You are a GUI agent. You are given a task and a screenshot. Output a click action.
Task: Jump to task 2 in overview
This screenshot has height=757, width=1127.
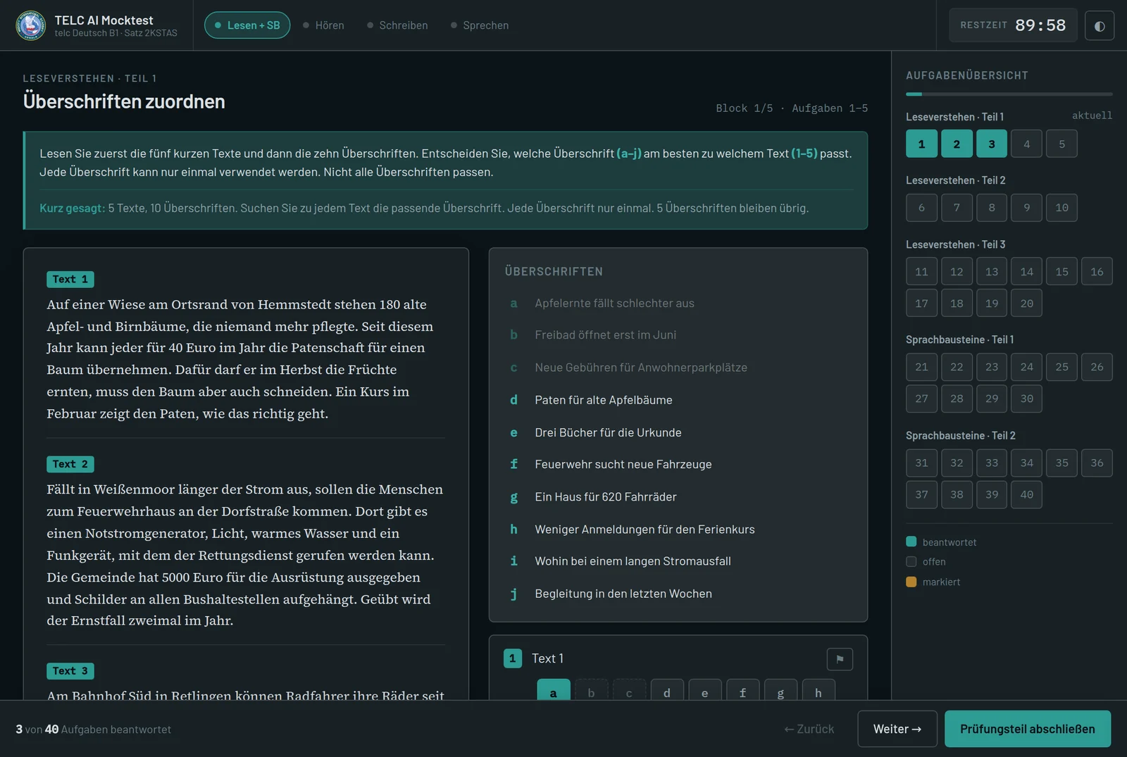pos(957,144)
